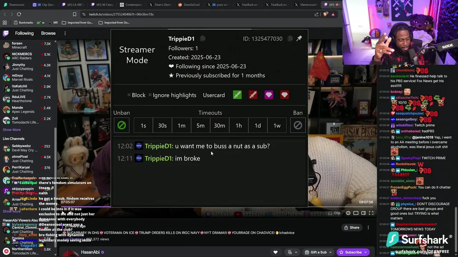Tick the Block checkbox
Screen dimensions: 458x257
click(129, 95)
